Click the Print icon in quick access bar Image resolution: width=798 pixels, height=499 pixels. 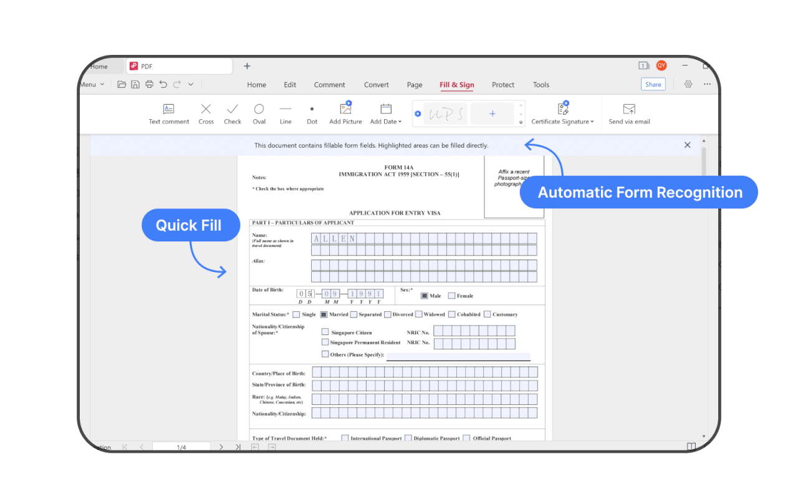point(149,84)
